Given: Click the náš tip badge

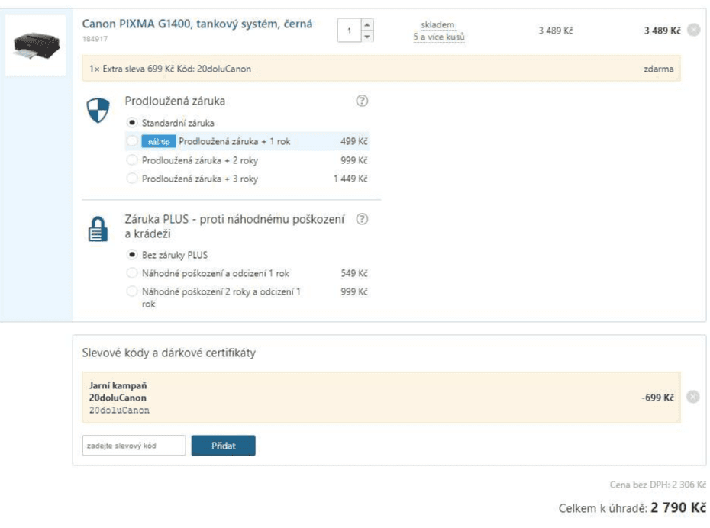Looking at the screenshot, I should point(159,142).
